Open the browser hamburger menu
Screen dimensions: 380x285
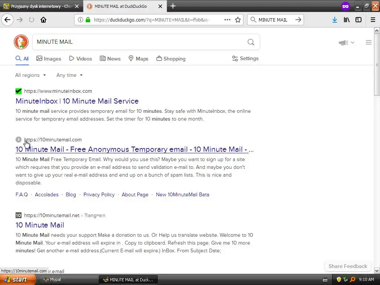coord(373,20)
